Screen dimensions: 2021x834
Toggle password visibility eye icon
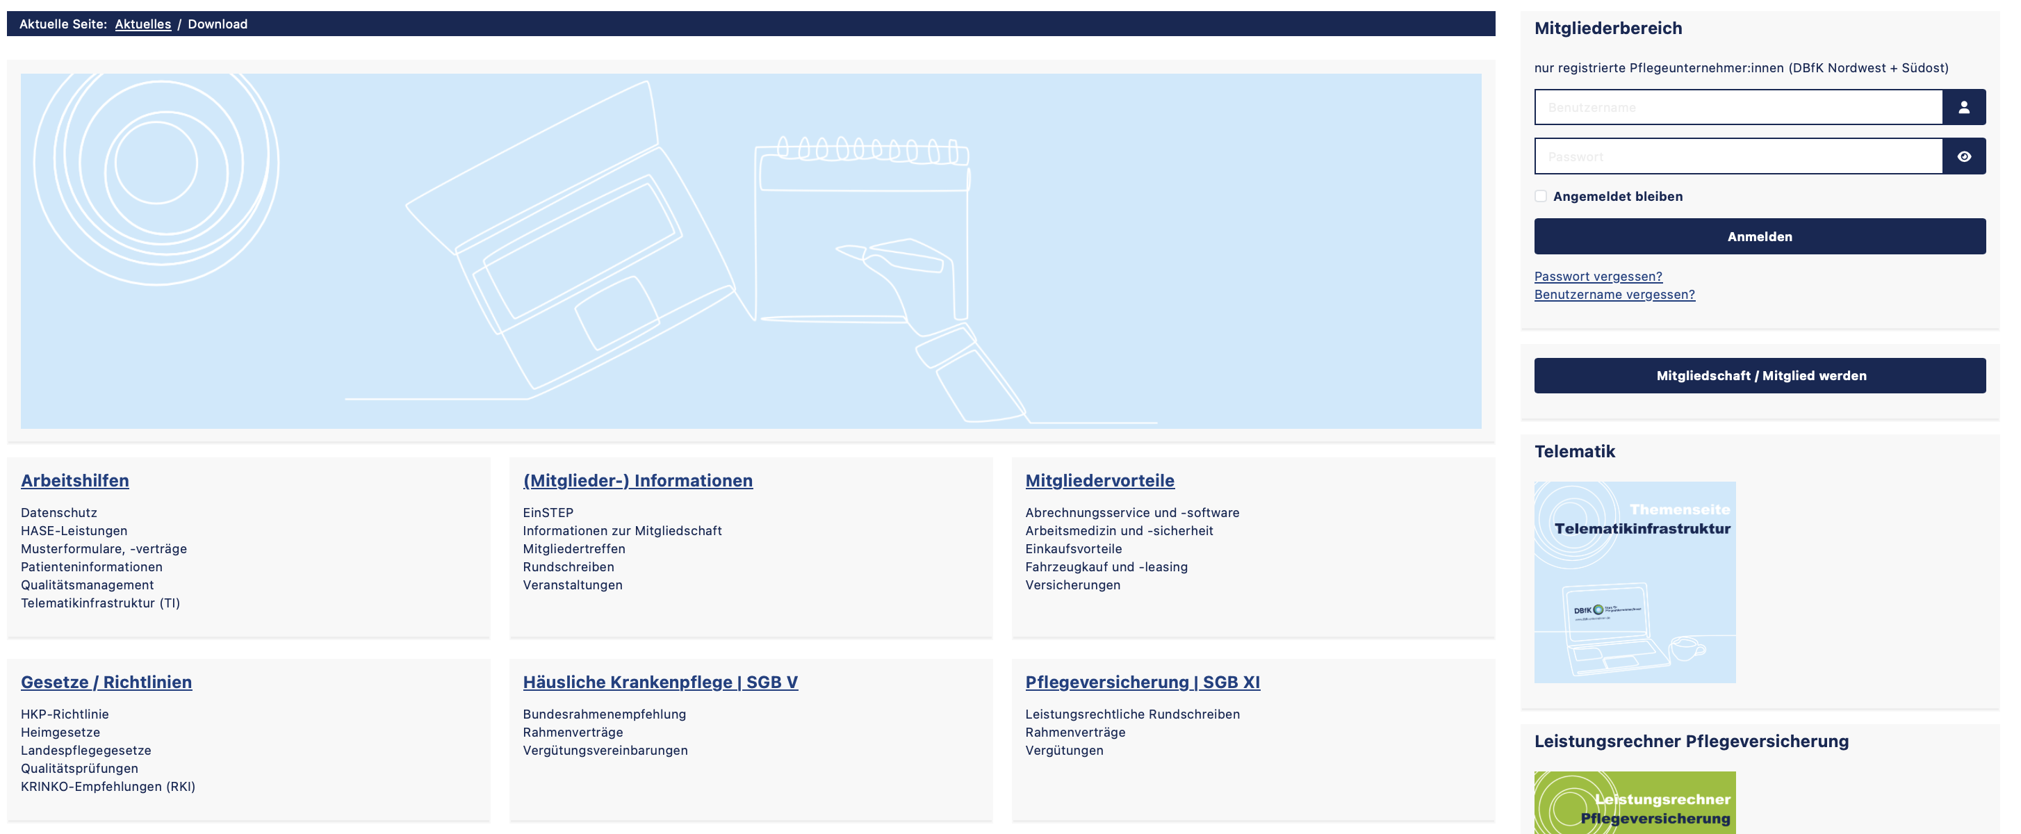[1964, 157]
